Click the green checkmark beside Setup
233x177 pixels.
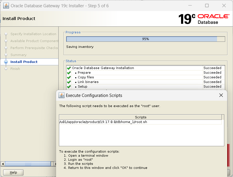tap(69, 86)
